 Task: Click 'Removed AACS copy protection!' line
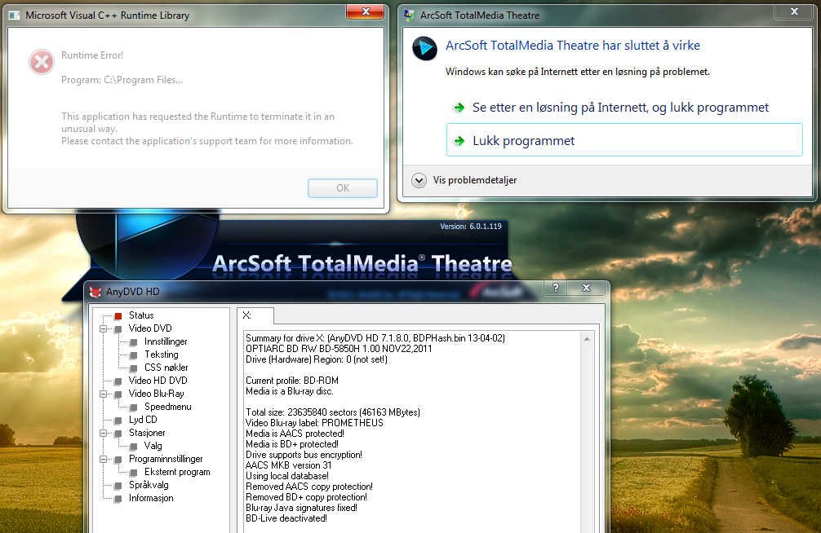point(309,487)
